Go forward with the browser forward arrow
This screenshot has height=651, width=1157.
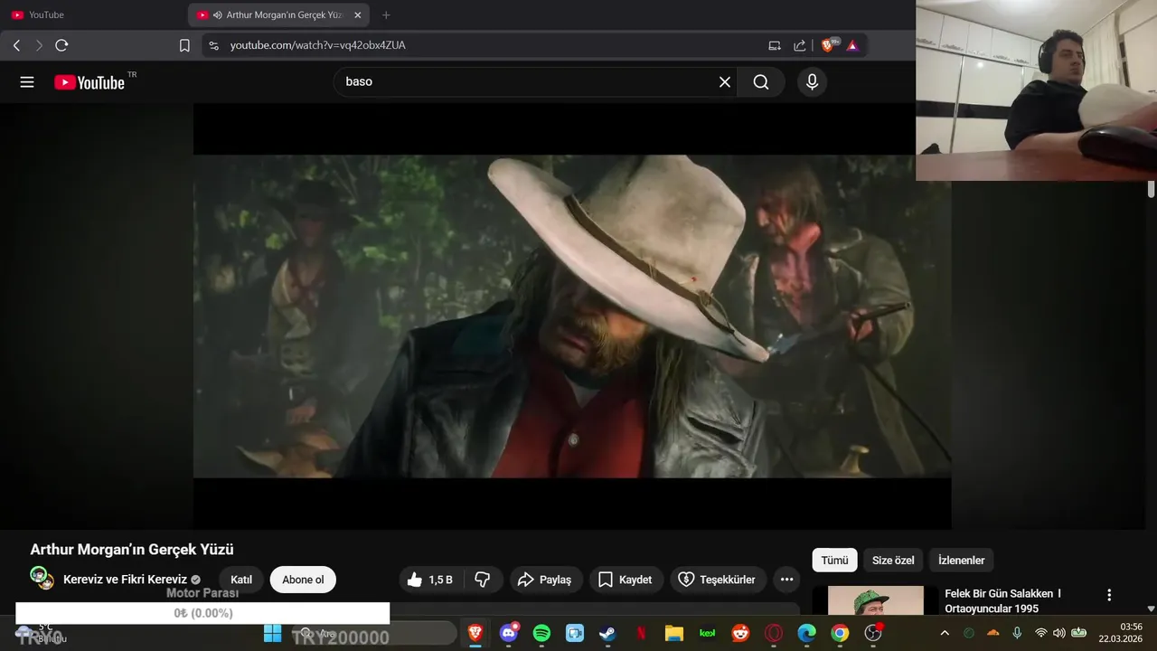[39, 45]
